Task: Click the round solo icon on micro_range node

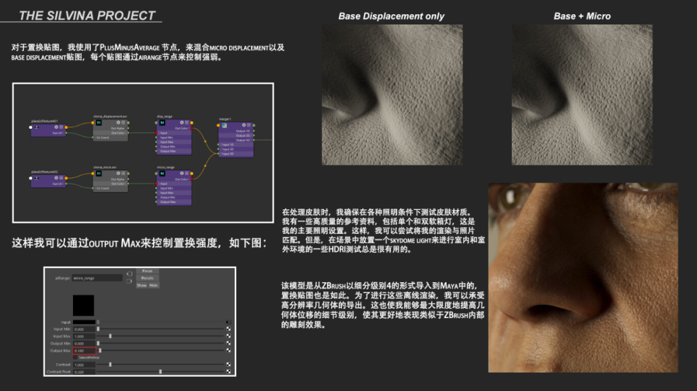Action: tap(182, 173)
